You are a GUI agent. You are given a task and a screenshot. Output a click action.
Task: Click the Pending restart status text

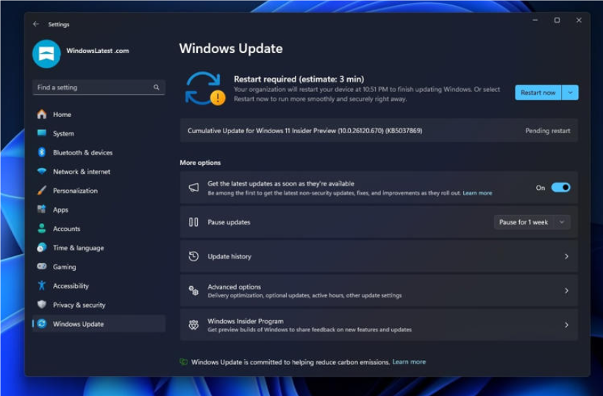click(x=548, y=130)
